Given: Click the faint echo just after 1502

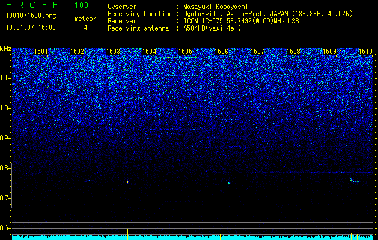Looking at the screenshot, I should 90,181.
